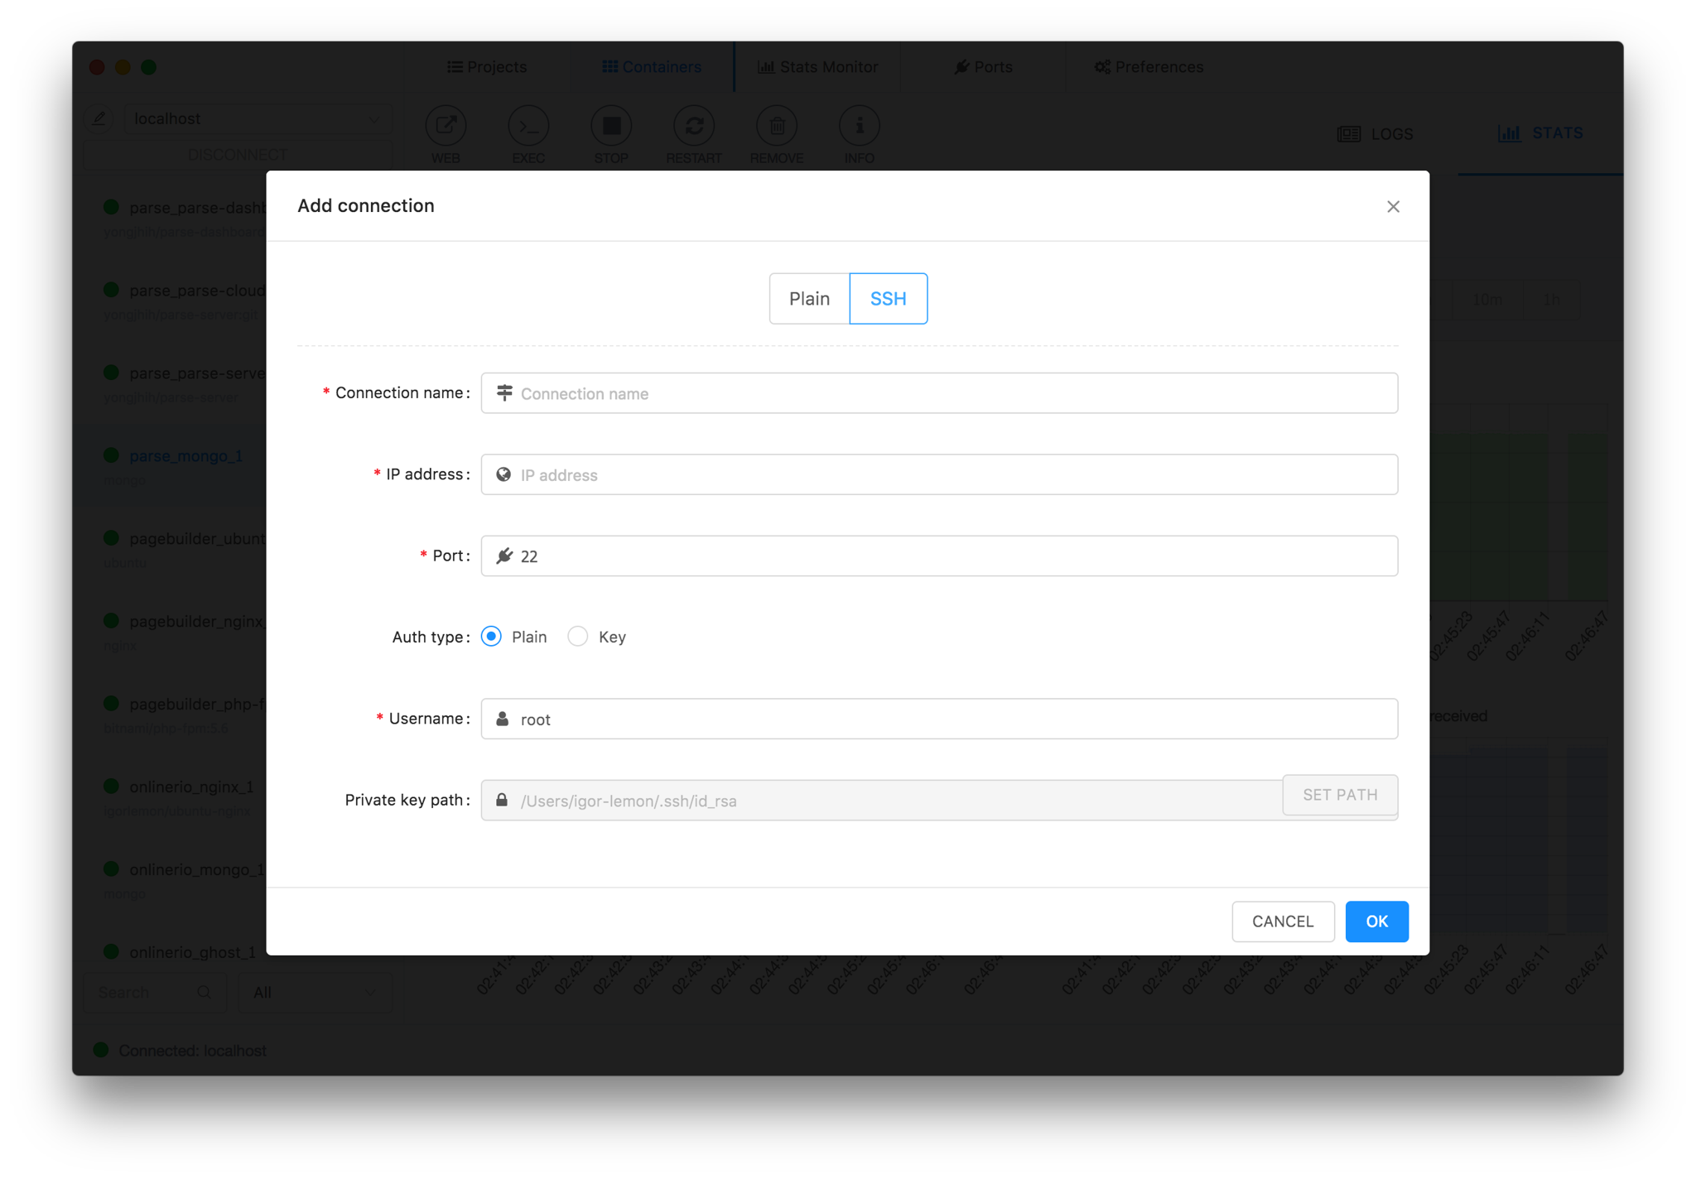This screenshot has height=1179, width=1696.
Task: Select the onlinerio_nginx_1 container
Action: pos(191,787)
